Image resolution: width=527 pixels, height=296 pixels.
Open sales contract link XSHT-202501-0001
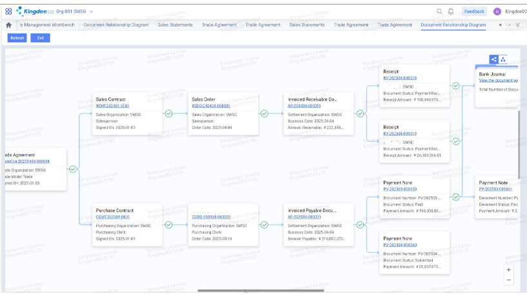tap(113, 106)
